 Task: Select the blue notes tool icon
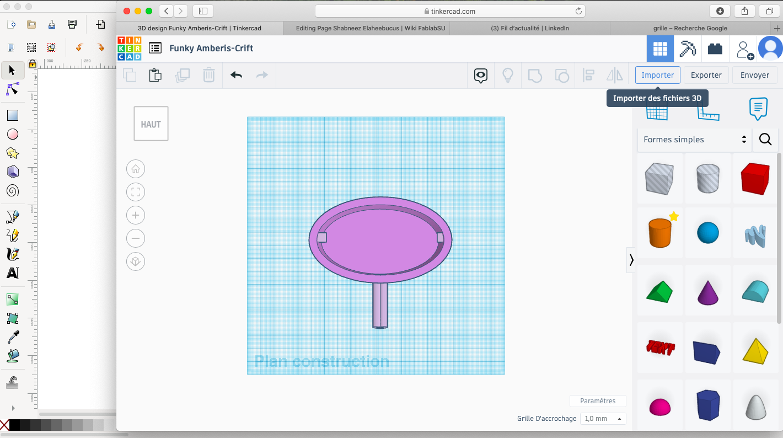pyautogui.click(x=759, y=109)
